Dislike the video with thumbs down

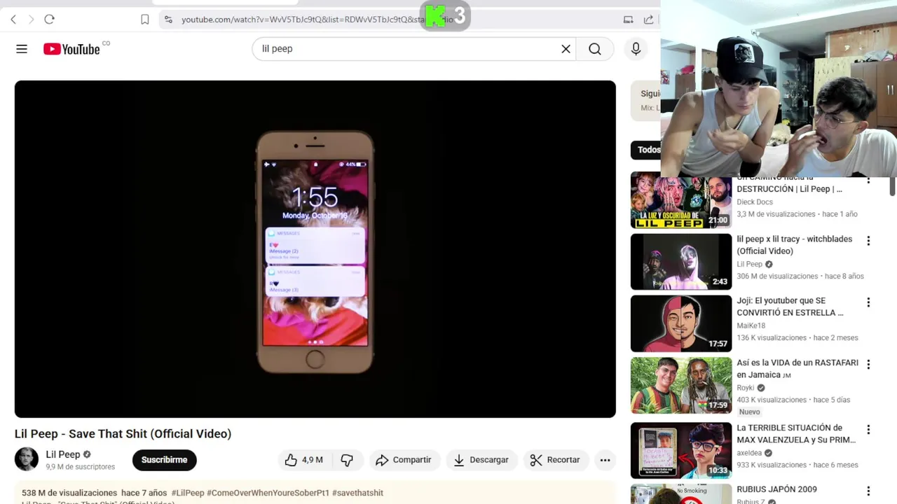pos(347,460)
